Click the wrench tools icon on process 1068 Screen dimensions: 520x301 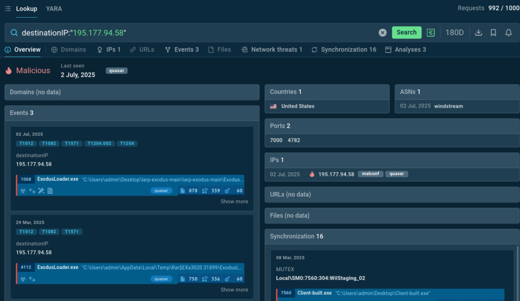(x=41, y=191)
